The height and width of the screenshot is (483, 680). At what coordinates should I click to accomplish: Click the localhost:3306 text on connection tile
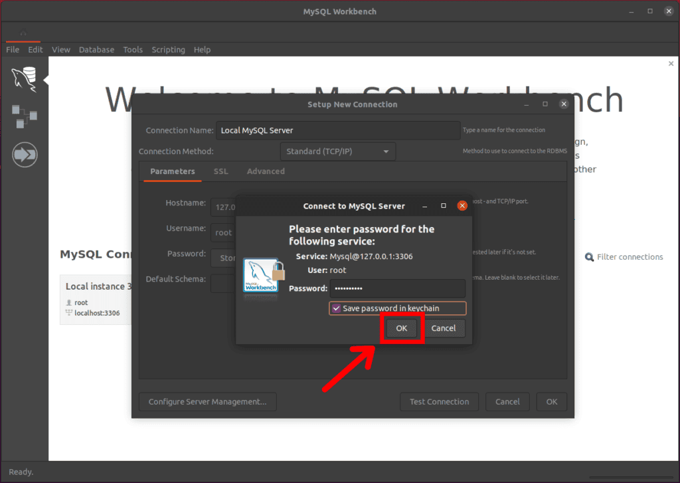97,313
